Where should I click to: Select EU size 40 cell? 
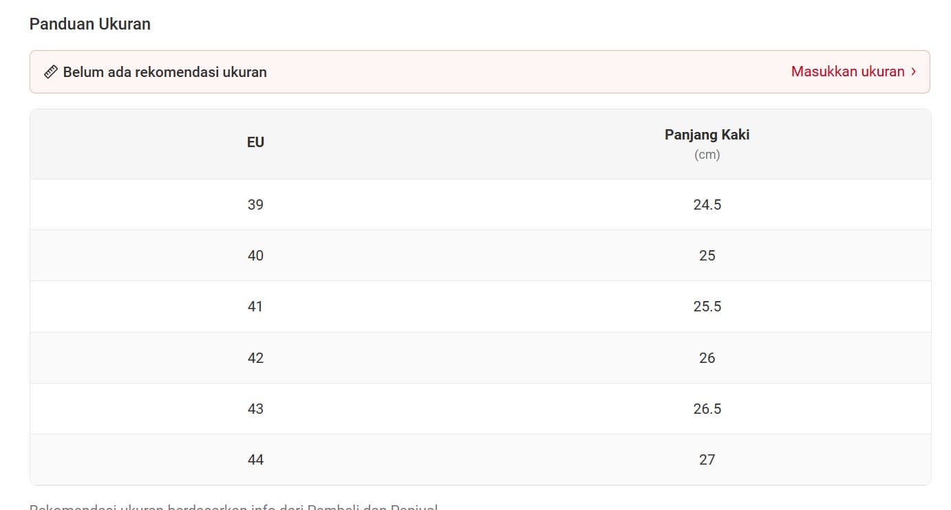coord(255,256)
